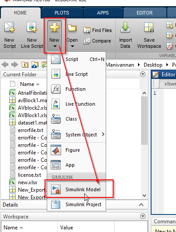This screenshot has width=176, height=232.
Task: Click the Live Function icon in the menu
Action: click(x=56, y=104)
